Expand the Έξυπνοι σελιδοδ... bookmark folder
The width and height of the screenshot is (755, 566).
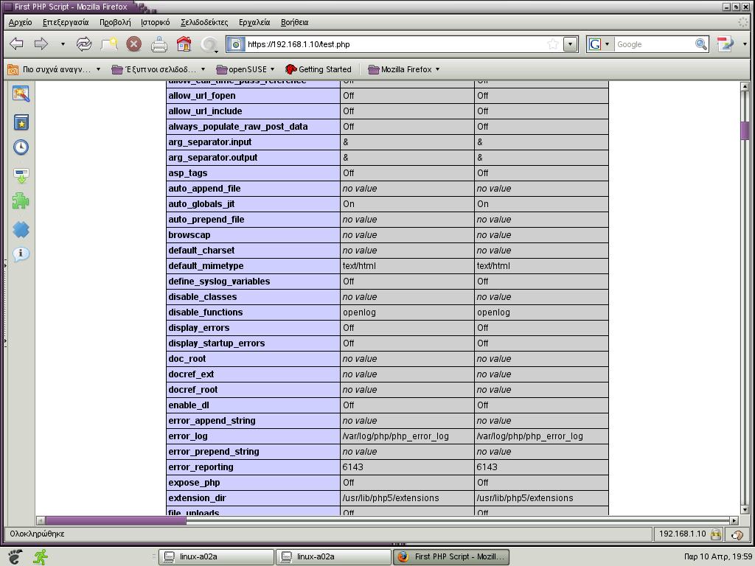pyautogui.click(x=159, y=69)
